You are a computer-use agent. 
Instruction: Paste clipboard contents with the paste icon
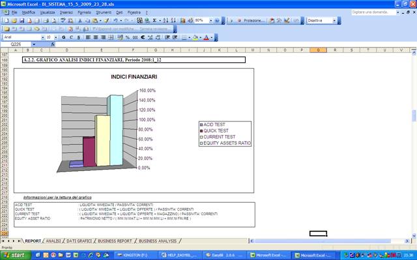click(95, 20)
